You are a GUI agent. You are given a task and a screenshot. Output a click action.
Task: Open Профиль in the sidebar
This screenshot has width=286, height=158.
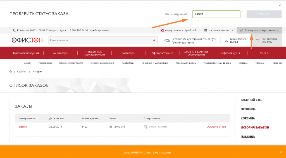248,109
